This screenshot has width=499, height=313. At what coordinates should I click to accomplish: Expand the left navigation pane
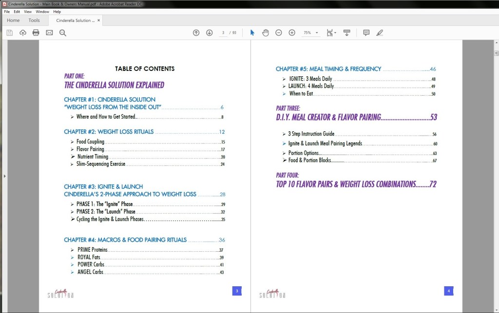[x=4, y=176]
